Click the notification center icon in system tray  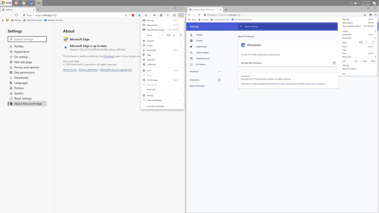pyautogui.click(x=374, y=3)
